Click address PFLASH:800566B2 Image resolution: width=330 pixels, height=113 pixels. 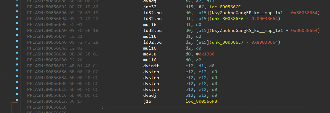[x=47, y=66]
